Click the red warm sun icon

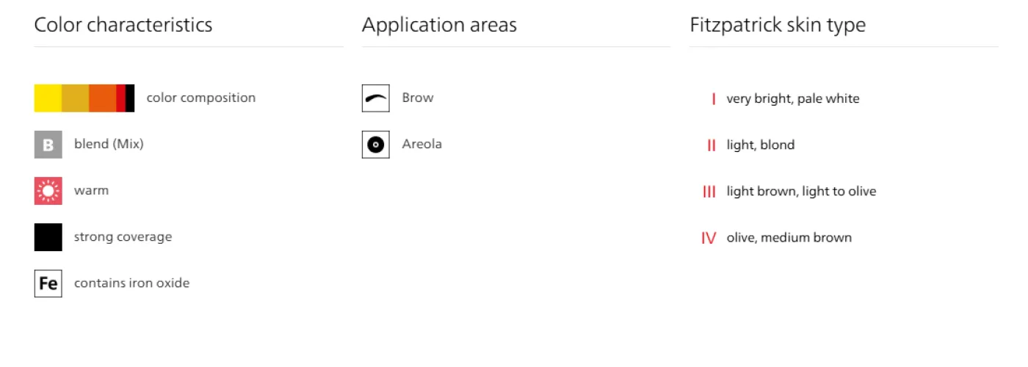pos(48,191)
